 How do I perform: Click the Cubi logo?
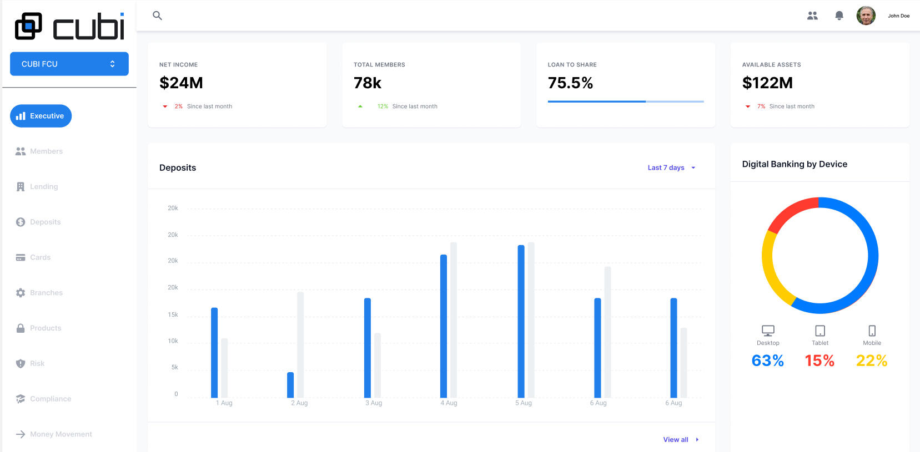click(x=69, y=27)
